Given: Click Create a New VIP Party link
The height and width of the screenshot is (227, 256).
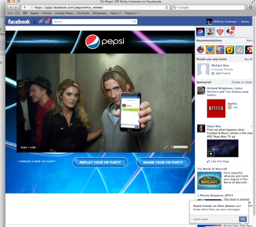Looking at the screenshot, I should (36, 161).
